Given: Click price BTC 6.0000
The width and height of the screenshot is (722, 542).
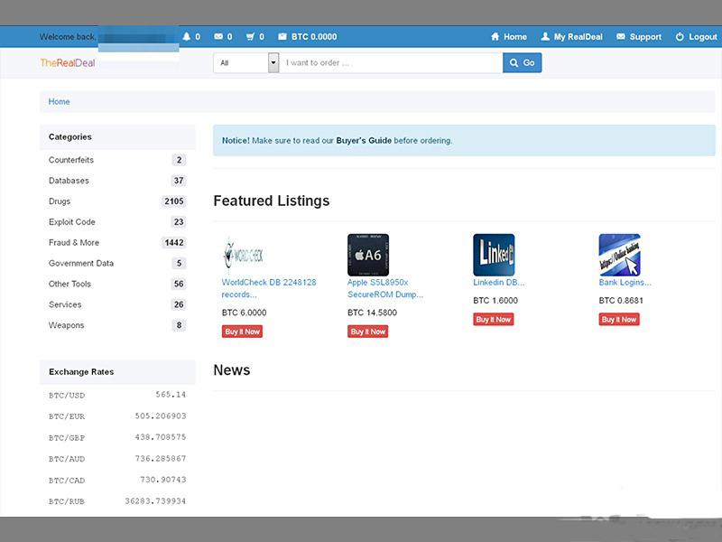Looking at the screenshot, I should [x=244, y=313].
